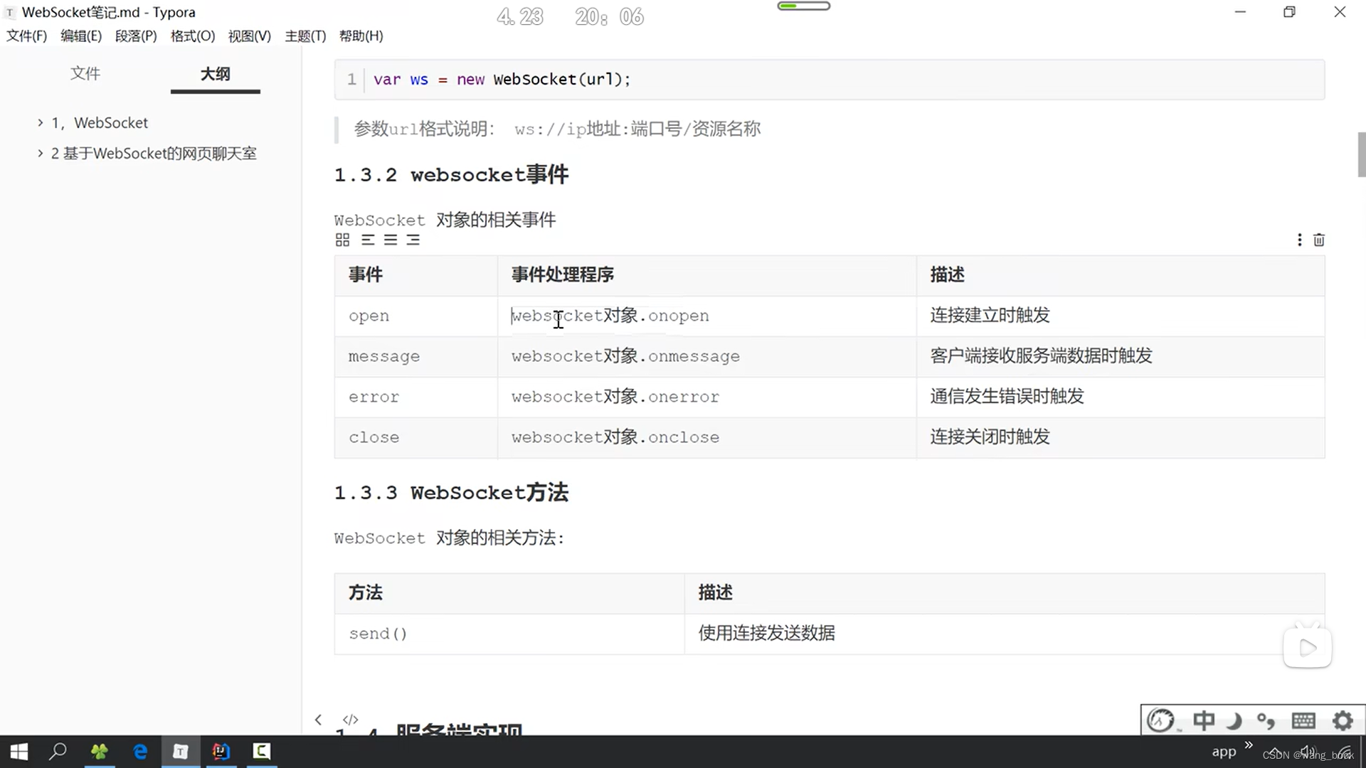
Task: Select the 'error' event cell
Action: tap(415, 397)
